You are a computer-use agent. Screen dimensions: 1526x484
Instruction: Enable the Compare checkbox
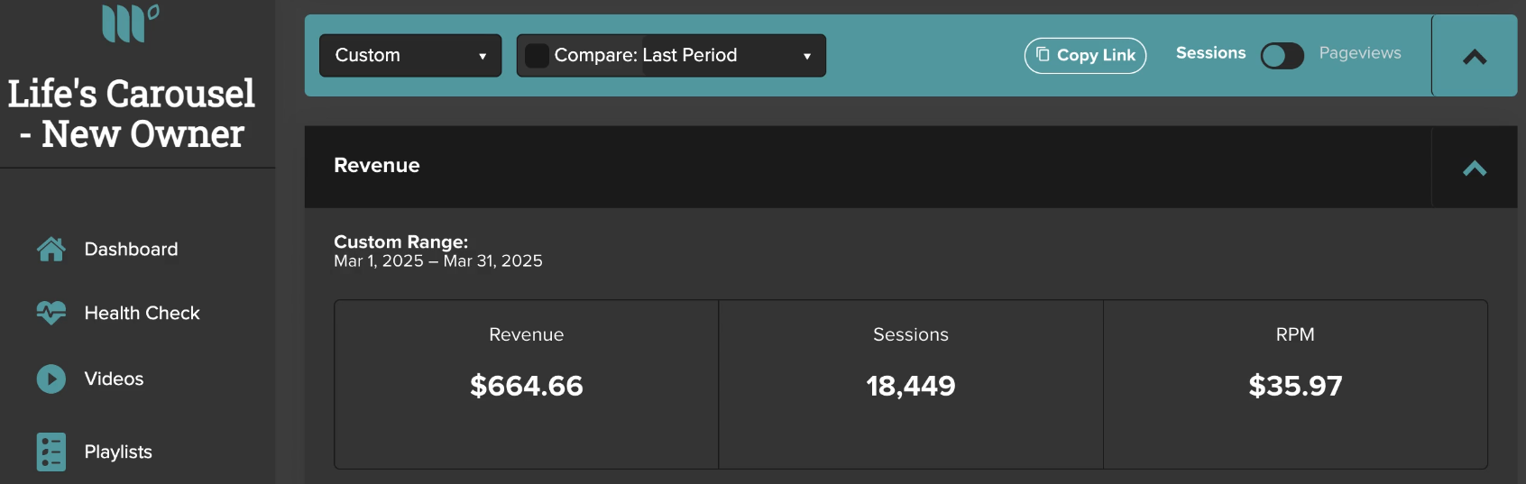coord(537,56)
